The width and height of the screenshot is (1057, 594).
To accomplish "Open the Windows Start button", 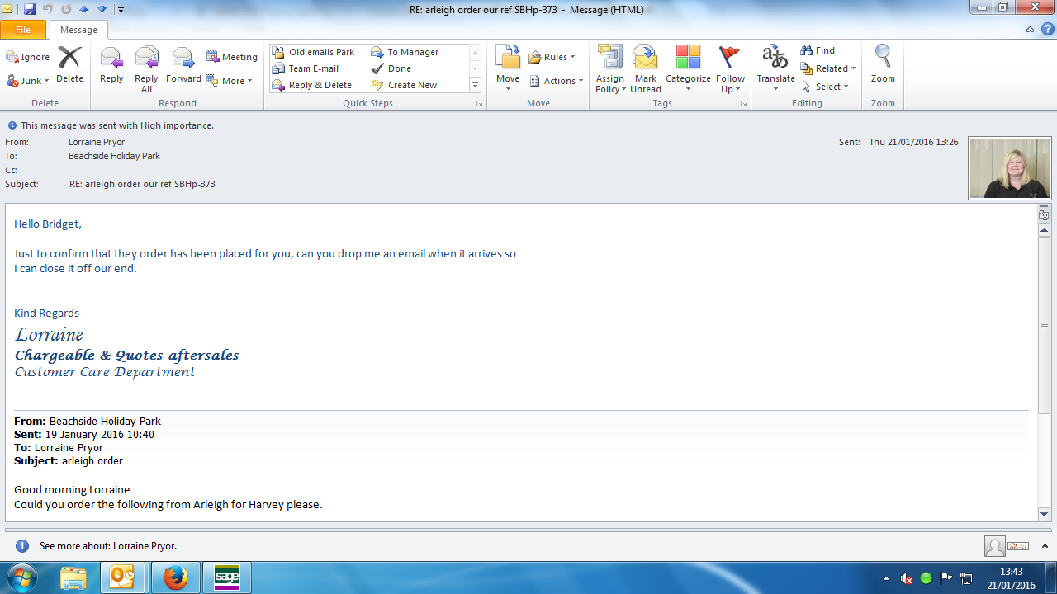I will pos(22,577).
